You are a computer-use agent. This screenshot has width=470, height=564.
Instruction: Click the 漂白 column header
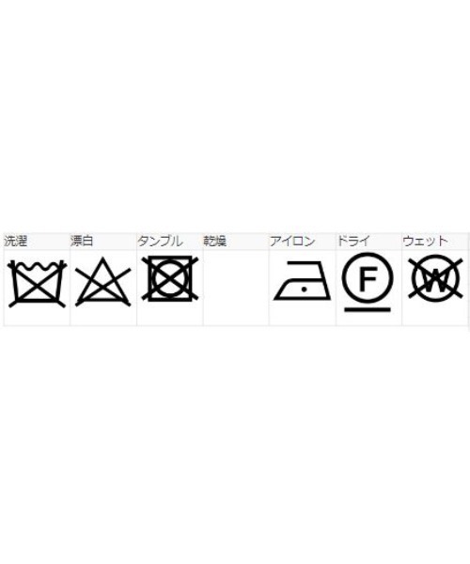click(x=82, y=241)
